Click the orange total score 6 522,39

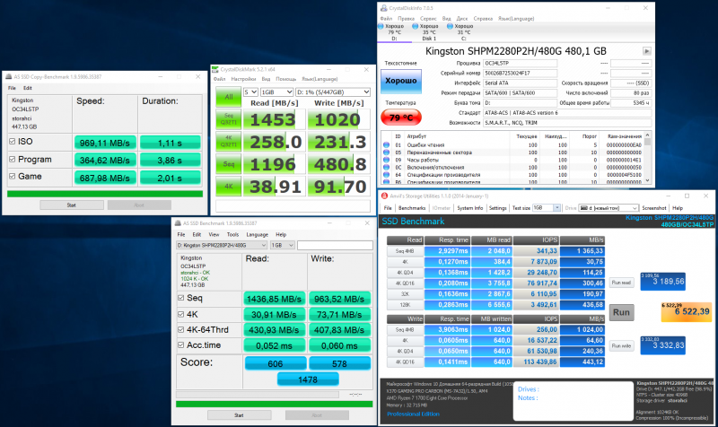click(x=687, y=311)
